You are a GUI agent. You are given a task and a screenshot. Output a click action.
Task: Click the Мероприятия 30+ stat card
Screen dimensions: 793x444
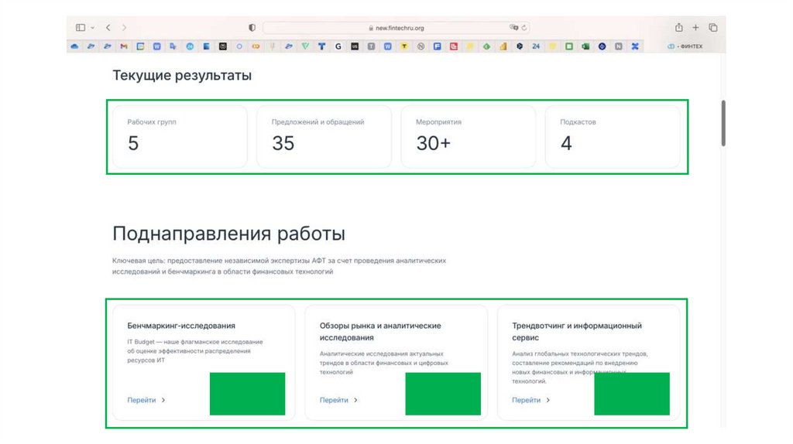[469, 136]
